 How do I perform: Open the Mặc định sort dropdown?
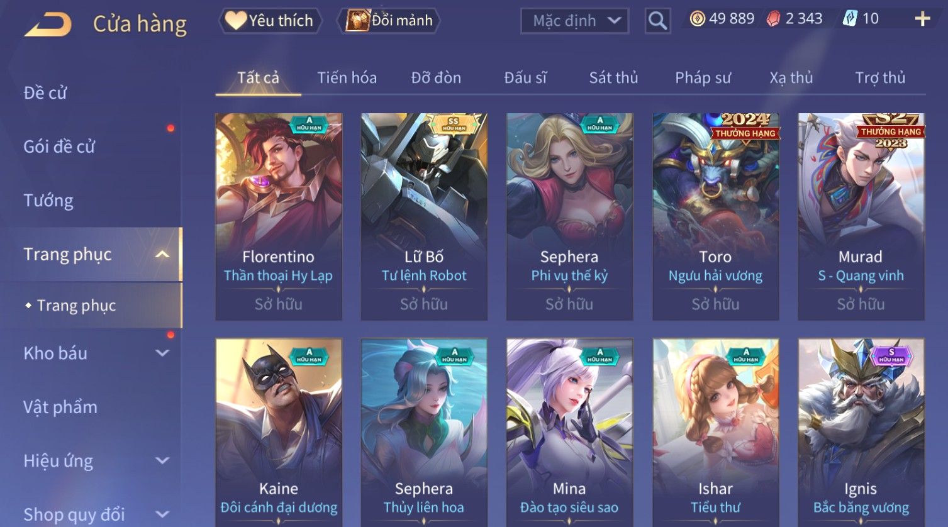pyautogui.click(x=574, y=21)
